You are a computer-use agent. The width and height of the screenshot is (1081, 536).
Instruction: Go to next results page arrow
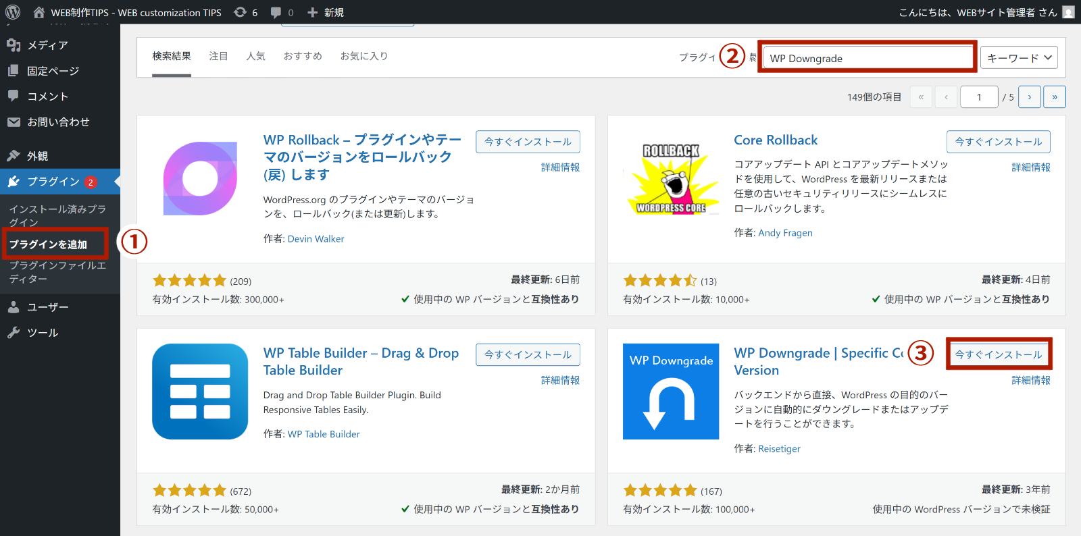1029,97
